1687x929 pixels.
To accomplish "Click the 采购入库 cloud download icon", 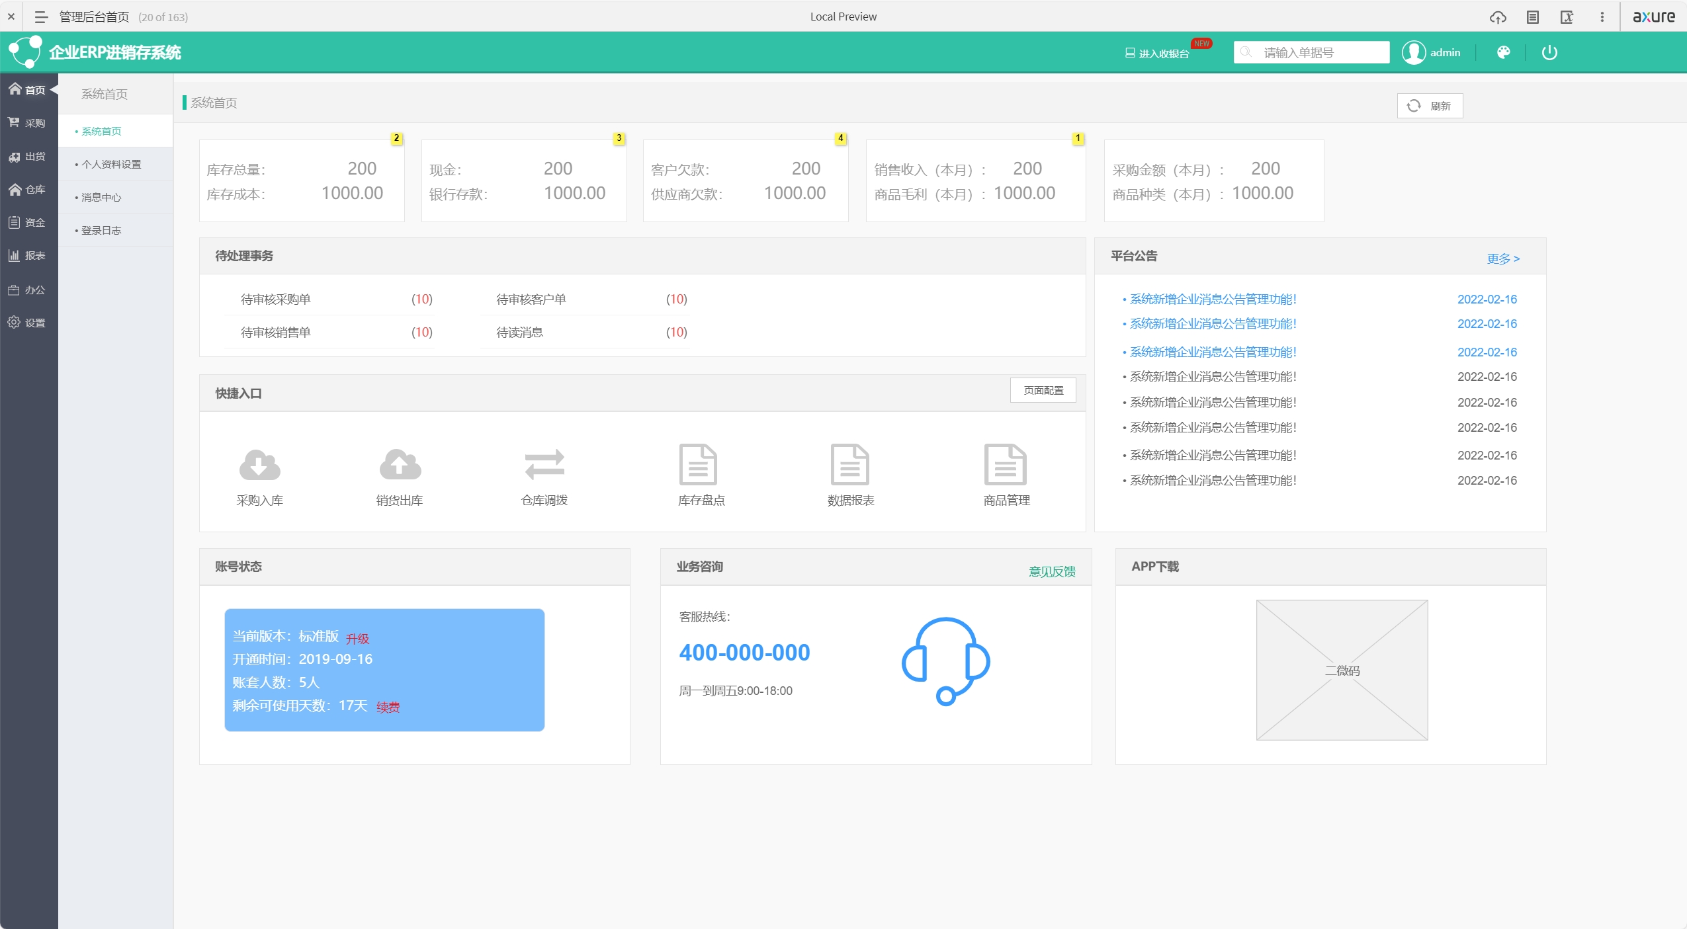I will (x=259, y=465).
